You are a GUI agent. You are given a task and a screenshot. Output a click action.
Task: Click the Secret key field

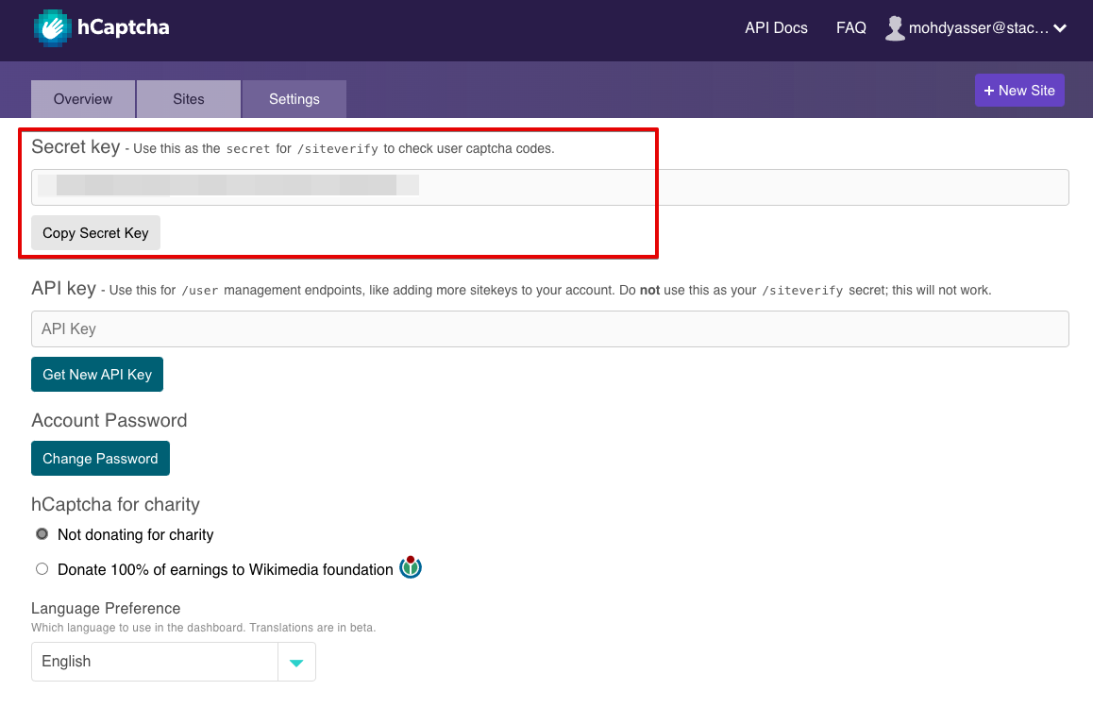click(x=550, y=187)
